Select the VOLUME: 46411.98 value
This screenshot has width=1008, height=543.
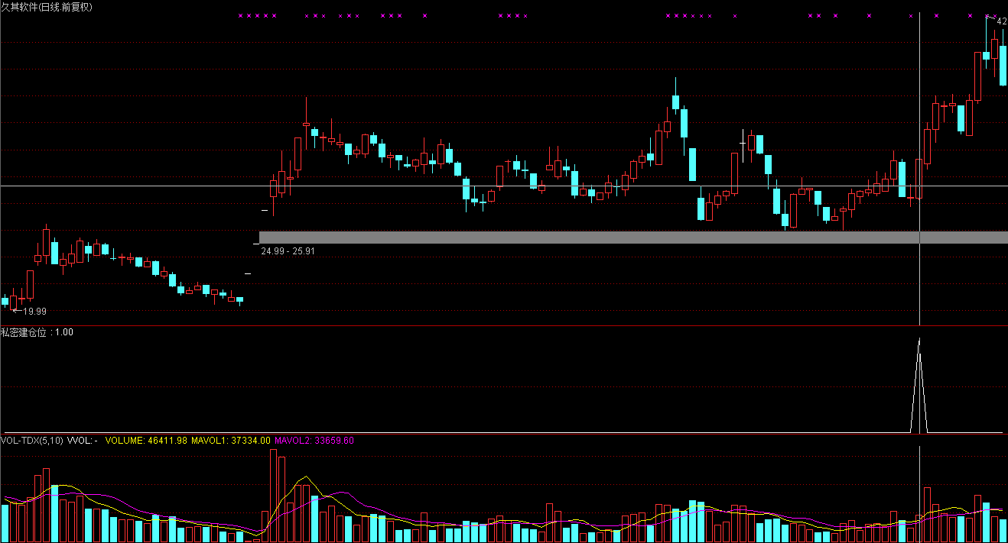tap(146, 441)
